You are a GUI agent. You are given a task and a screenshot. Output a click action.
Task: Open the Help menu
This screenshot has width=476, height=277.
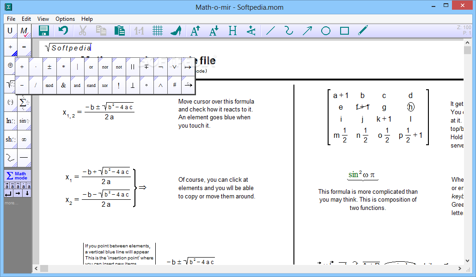coord(87,19)
